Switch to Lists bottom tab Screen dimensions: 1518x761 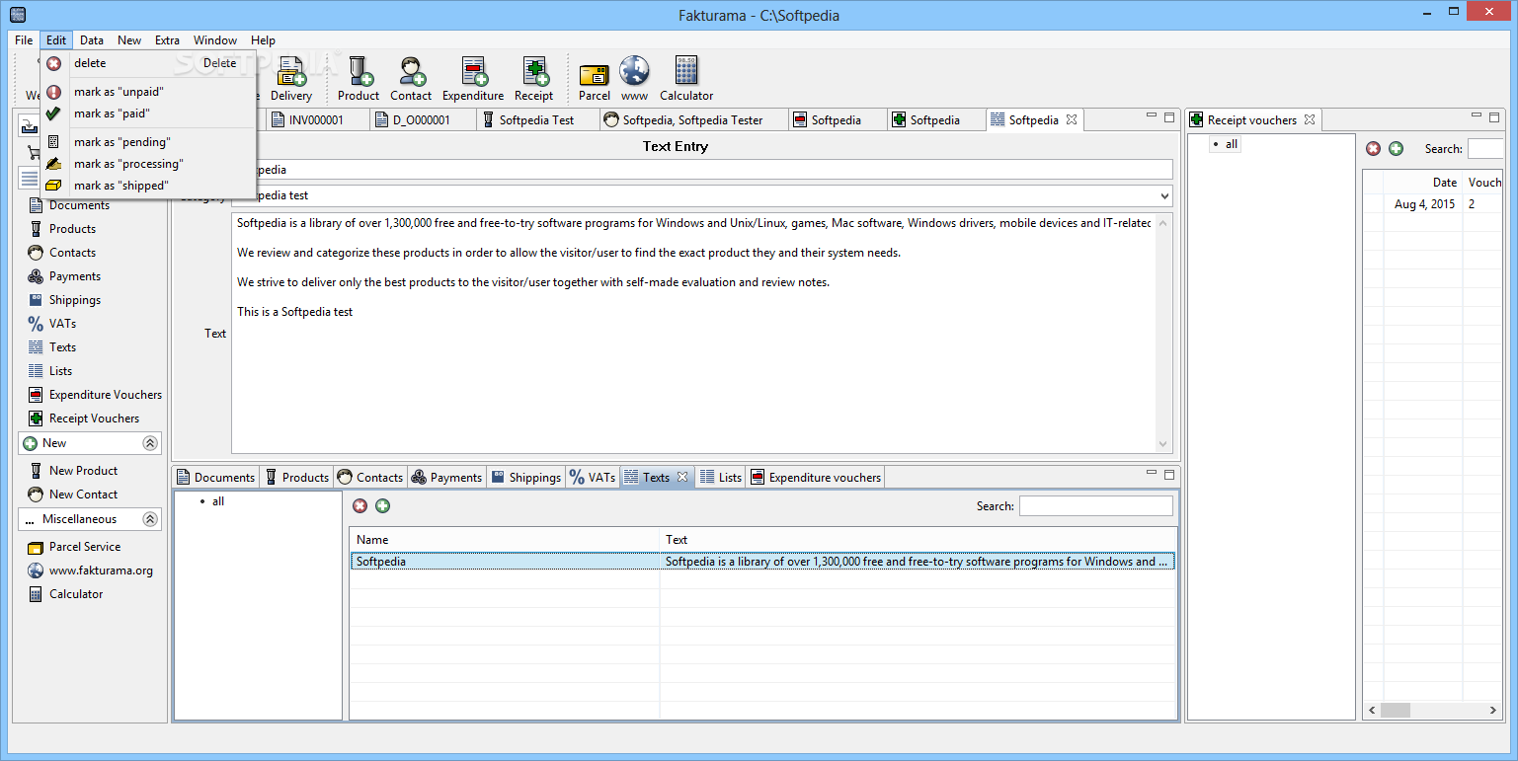[x=721, y=478]
